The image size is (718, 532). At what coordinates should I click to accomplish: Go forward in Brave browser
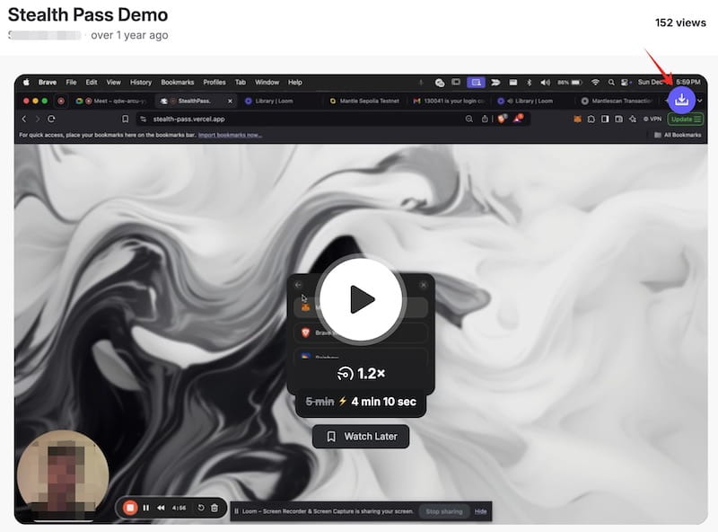coord(38,119)
